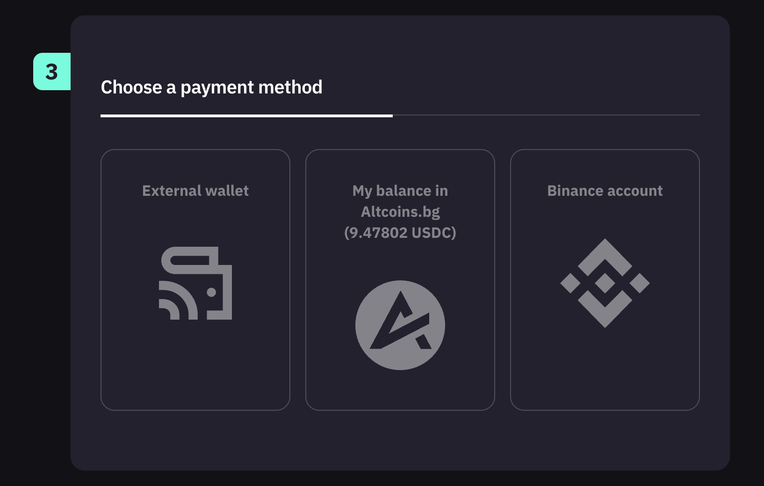Click the wallet icon under External wallet
The height and width of the screenshot is (486, 764).
[195, 283]
